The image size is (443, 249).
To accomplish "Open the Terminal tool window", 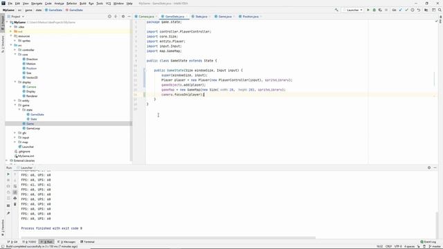I will click(87, 242).
